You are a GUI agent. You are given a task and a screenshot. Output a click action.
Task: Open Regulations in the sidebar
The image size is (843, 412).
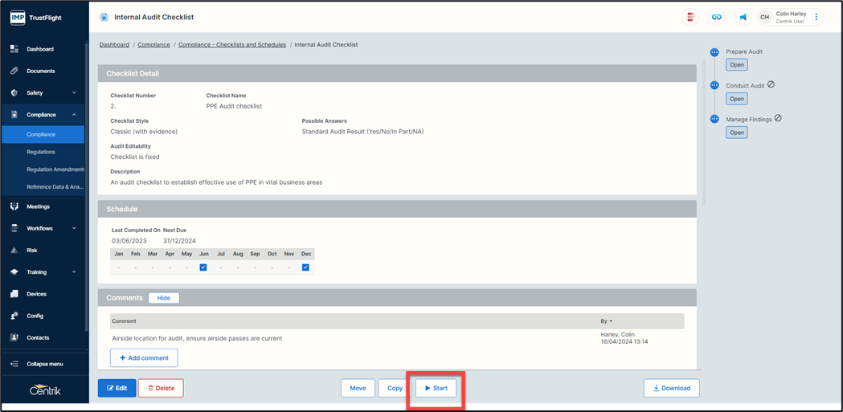coord(41,152)
